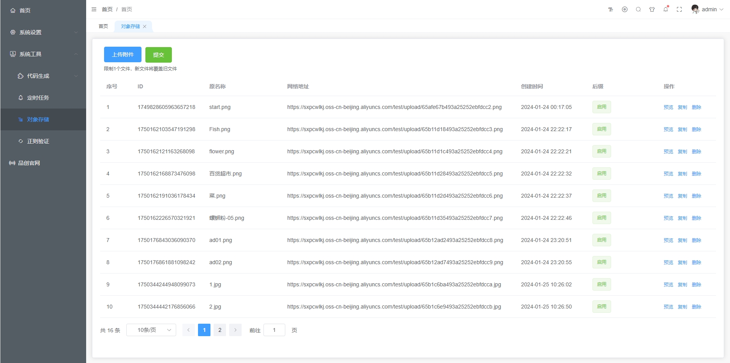The width and height of the screenshot is (730, 363).
Task: Open 定时任务 in the sidebar
Action: pyautogui.click(x=38, y=98)
